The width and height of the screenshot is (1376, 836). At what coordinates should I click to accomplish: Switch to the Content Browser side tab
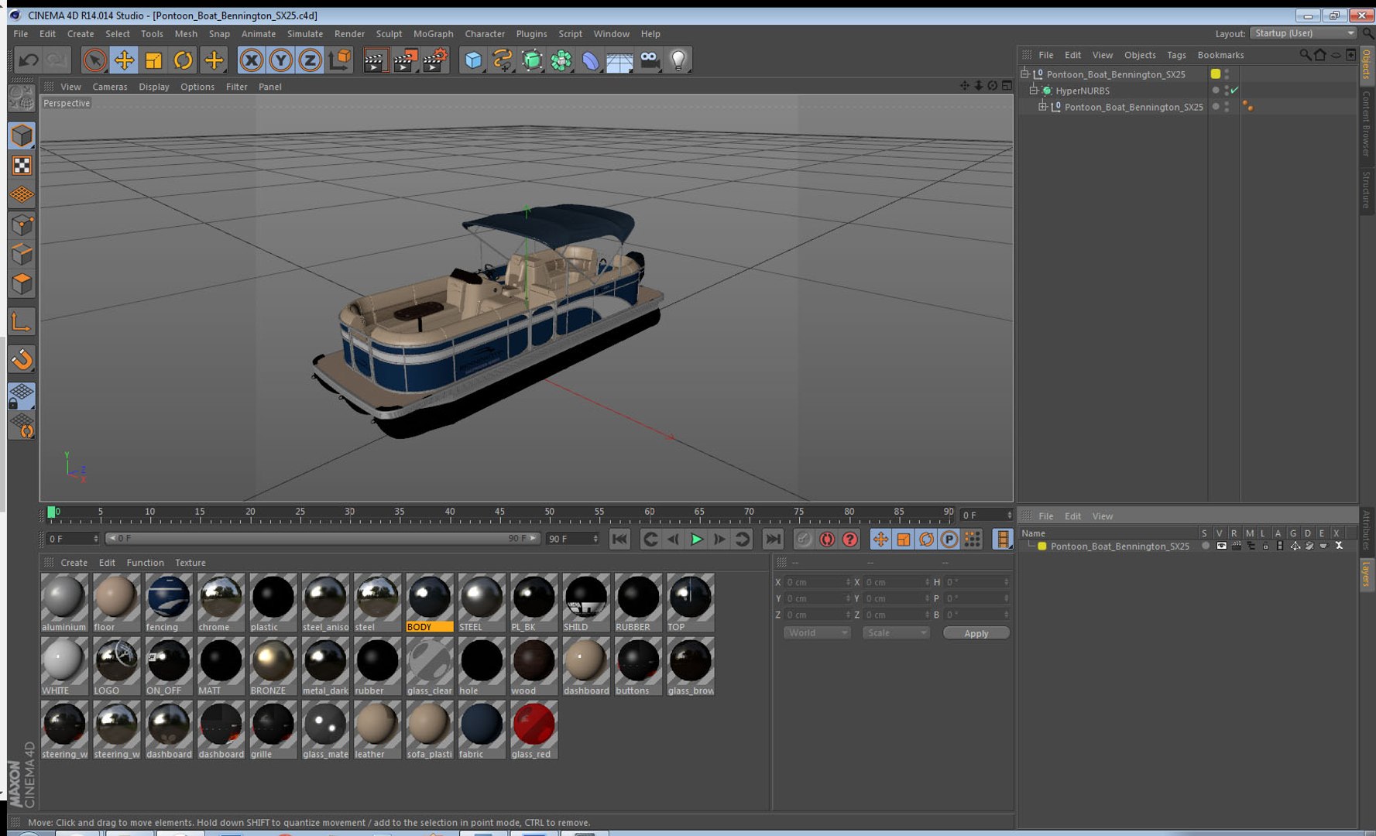click(x=1367, y=123)
